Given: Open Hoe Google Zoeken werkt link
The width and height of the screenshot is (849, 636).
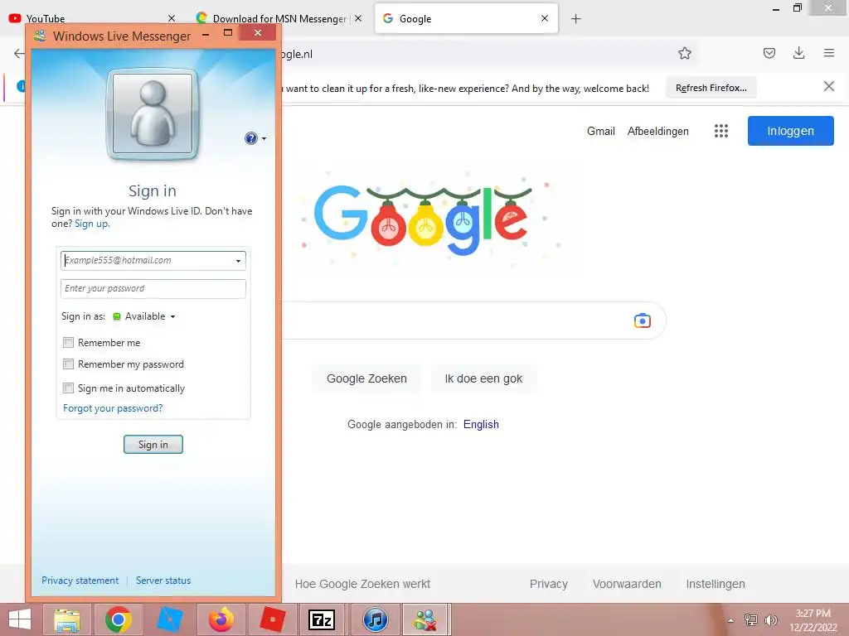Looking at the screenshot, I should tap(362, 584).
